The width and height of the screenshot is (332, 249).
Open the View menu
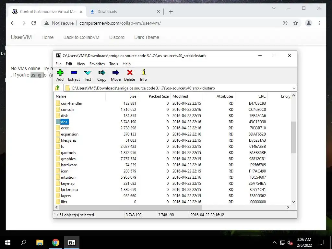pyautogui.click(x=81, y=64)
